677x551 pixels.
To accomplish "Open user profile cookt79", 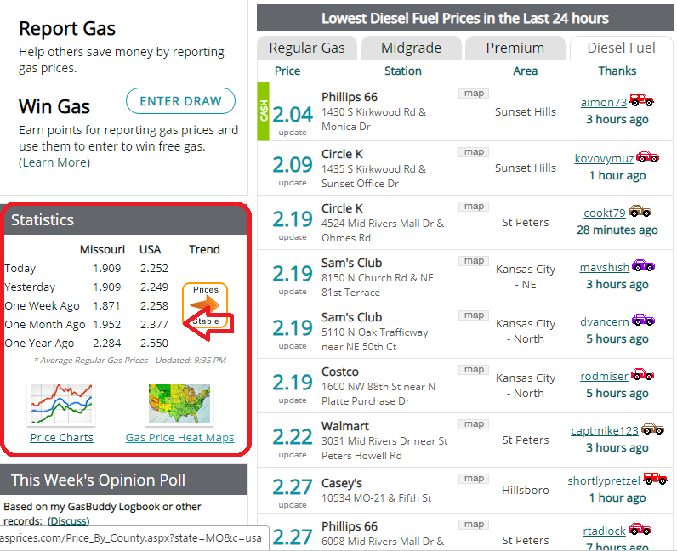I will [x=605, y=213].
